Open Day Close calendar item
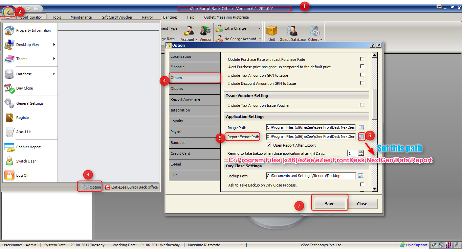The image size is (462, 249). tap(30, 88)
